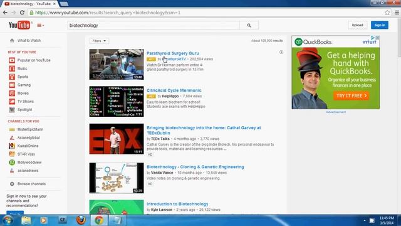Open the Sports channel icon

click(x=12, y=77)
